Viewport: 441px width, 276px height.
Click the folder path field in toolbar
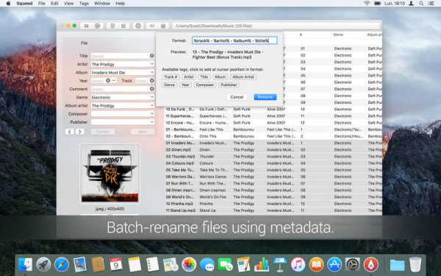[276, 26]
